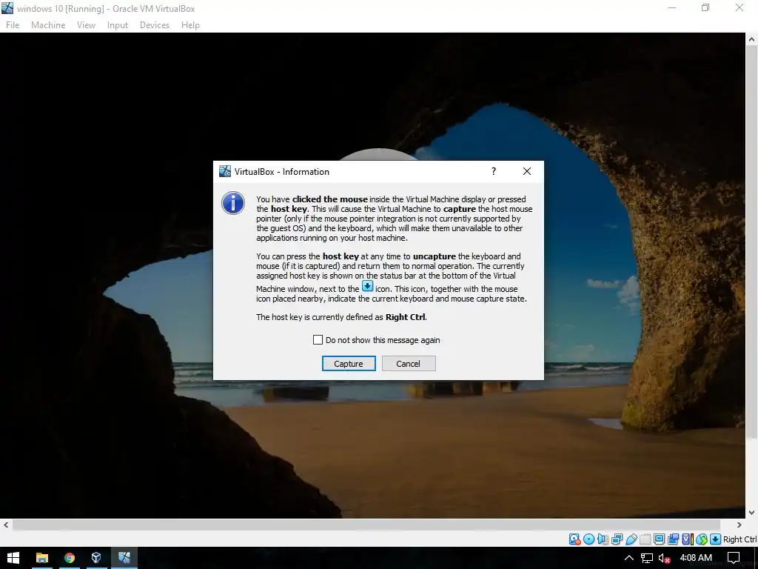Open File Explorer from the taskbar

pyautogui.click(x=42, y=558)
